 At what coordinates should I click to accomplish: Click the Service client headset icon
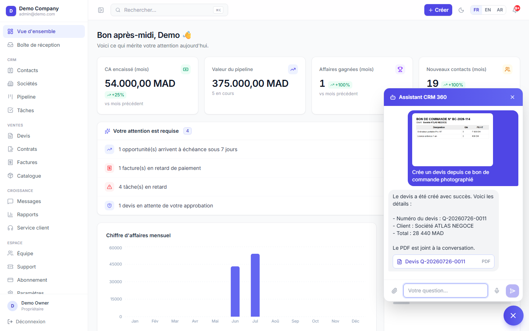point(10,228)
